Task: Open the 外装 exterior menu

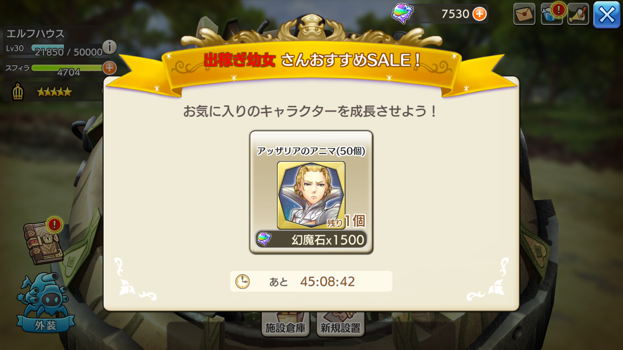Action: [x=45, y=303]
